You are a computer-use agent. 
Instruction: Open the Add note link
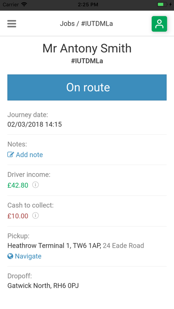tap(29, 154)
